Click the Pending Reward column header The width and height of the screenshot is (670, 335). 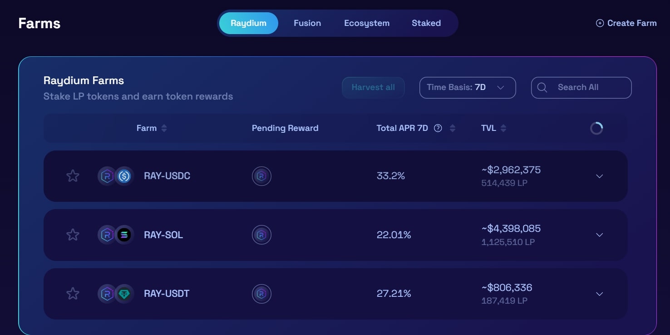285,128
